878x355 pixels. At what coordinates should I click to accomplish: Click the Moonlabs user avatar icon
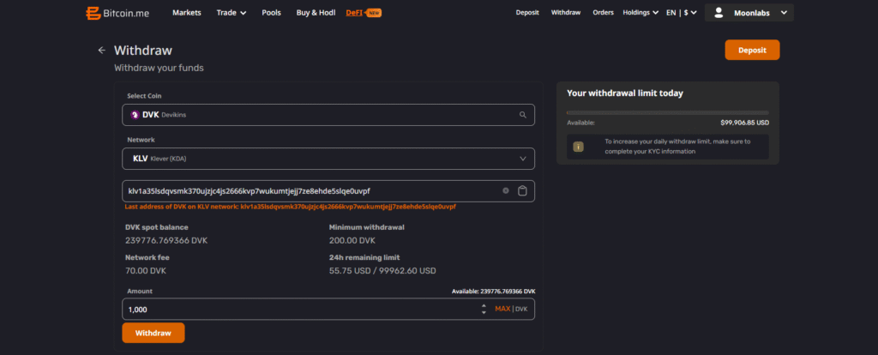point(718,13)
